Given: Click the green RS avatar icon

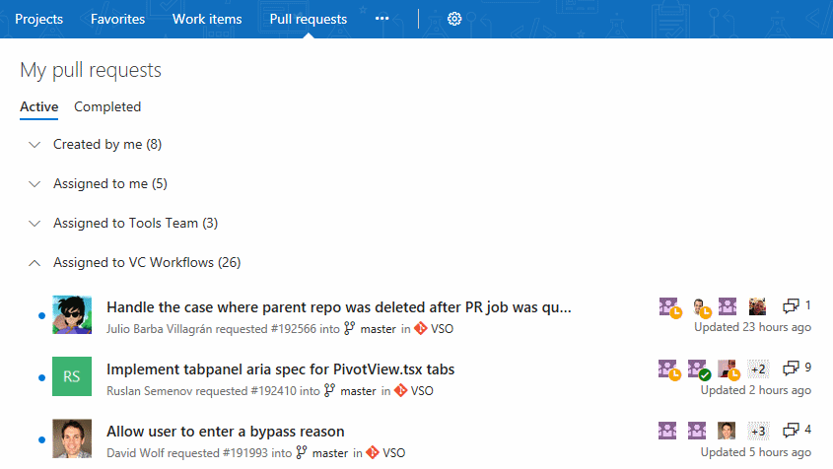Looking at the screenshot, I should 72,377.
